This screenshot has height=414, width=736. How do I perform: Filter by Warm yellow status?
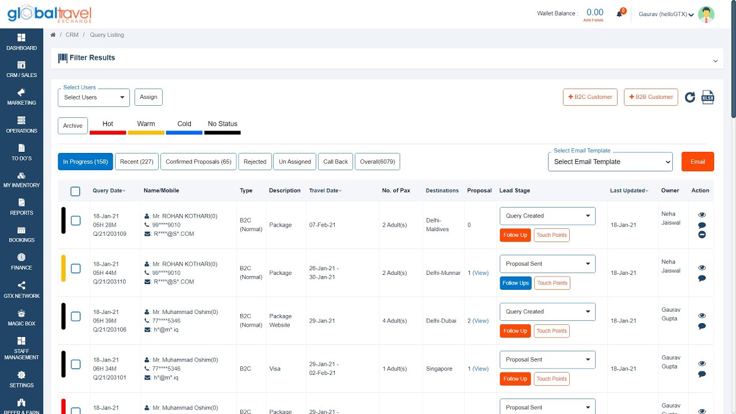click(146, 127)
